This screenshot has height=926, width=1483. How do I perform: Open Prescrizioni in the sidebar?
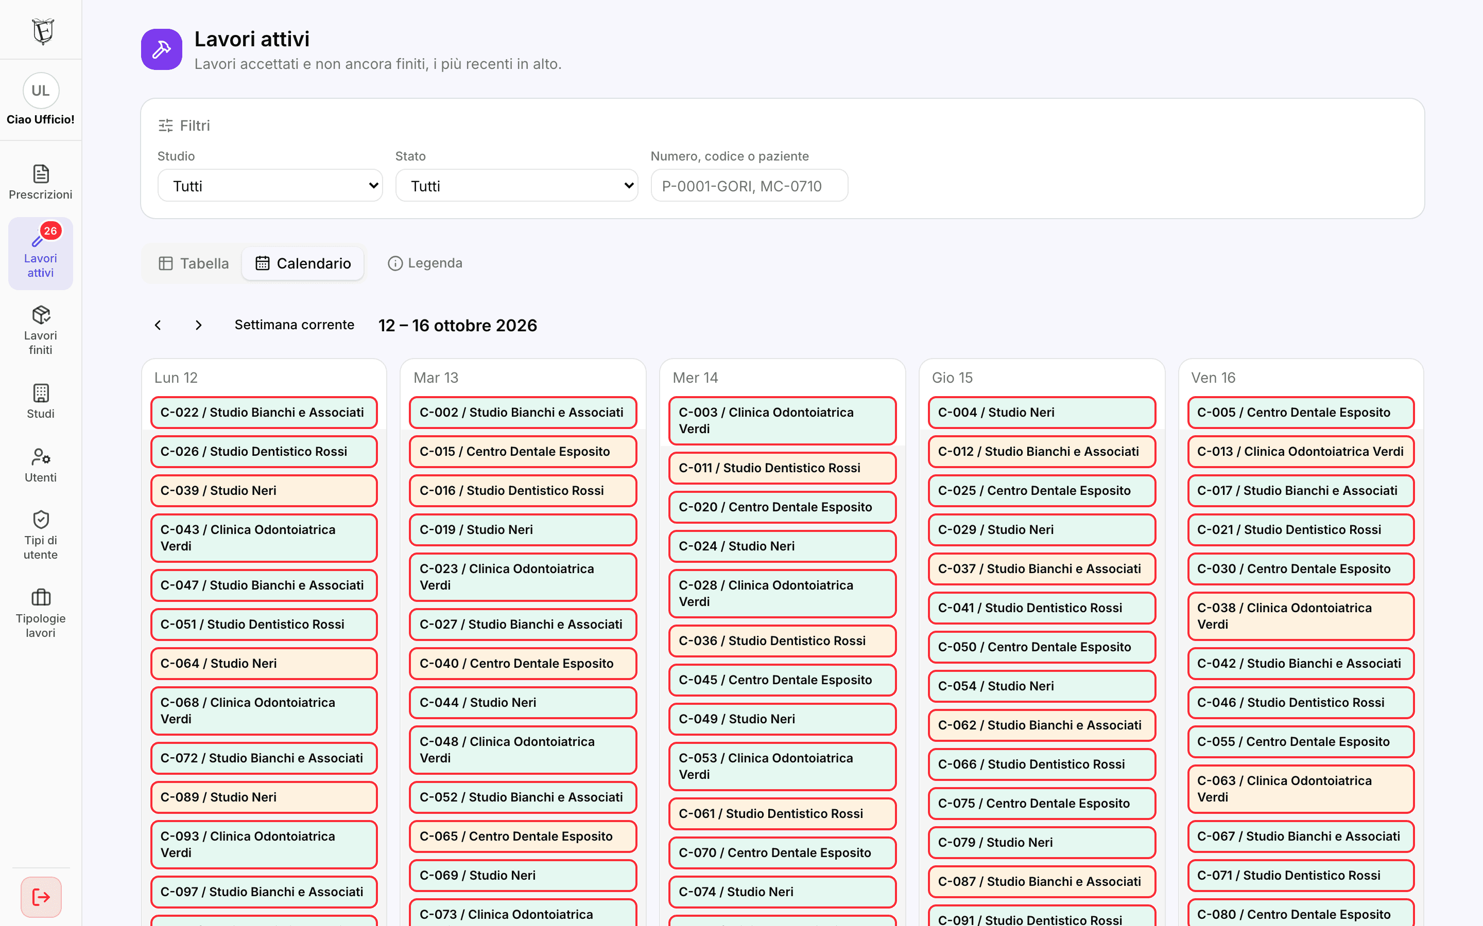(41, 182)
